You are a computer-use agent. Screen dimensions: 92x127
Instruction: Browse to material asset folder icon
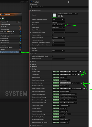pos(62,16)
